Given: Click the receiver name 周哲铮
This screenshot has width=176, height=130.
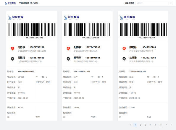Looking at the screenshot, I should click(x=21, y=47).
